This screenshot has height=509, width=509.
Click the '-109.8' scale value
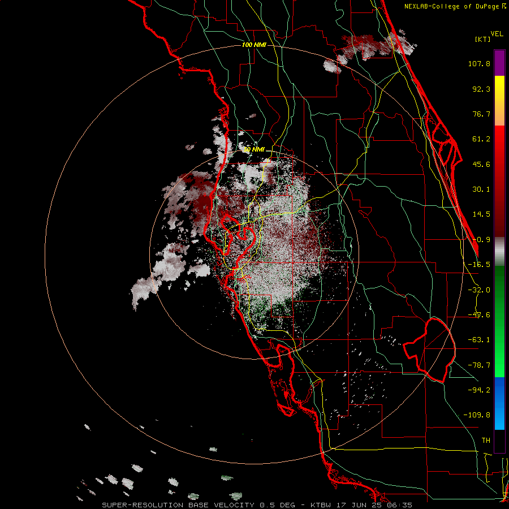pos(477,415)
